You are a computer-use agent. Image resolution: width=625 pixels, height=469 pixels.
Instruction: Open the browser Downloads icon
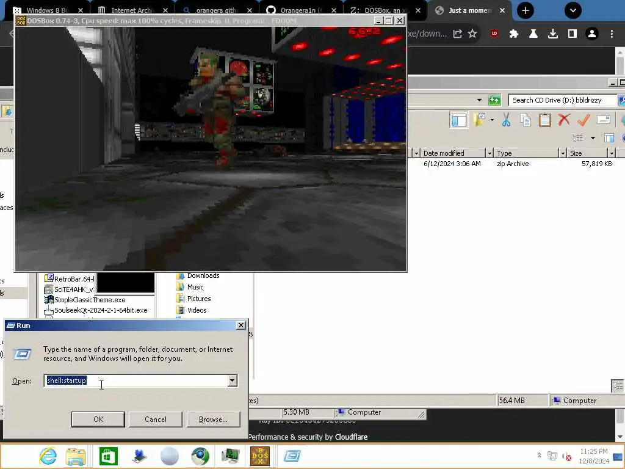[553, 34]
